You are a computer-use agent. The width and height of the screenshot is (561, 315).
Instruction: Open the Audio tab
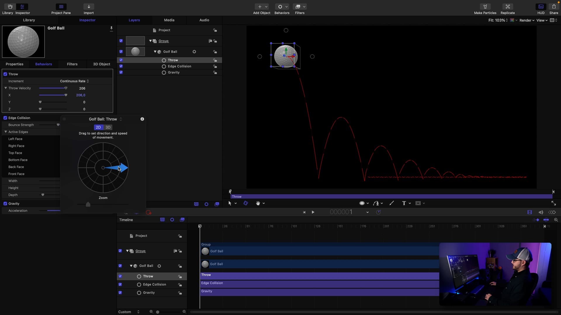[x=204, y=20]
